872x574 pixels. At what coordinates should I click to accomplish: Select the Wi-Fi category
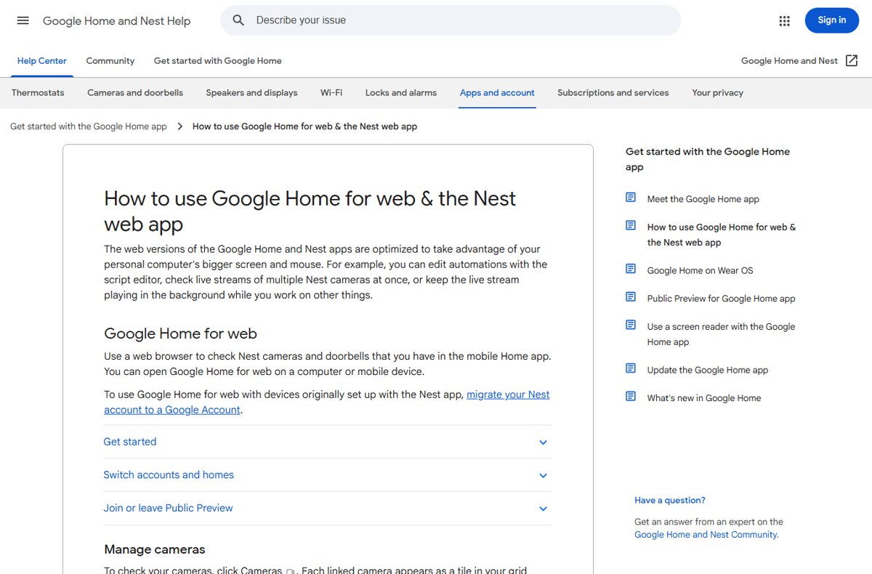click(x=331, y=93)
